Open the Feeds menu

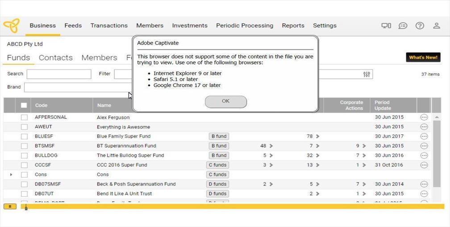tap(73, 25)
